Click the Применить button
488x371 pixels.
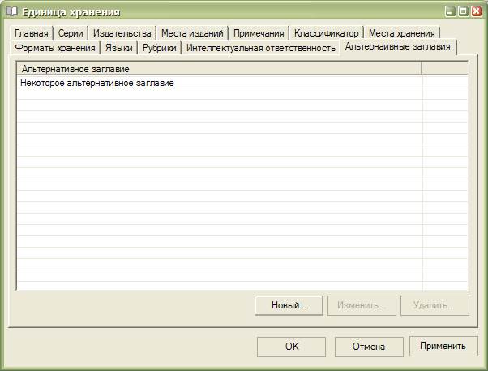coord(443,347)
